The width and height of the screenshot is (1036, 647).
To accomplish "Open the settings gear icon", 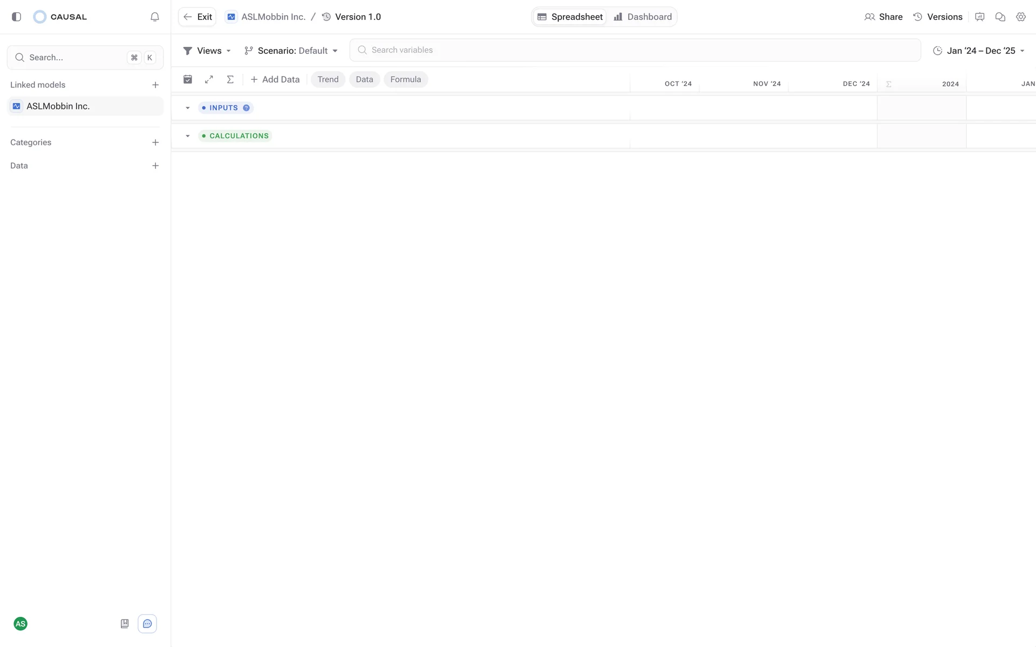I will (x=1021, y=17).
